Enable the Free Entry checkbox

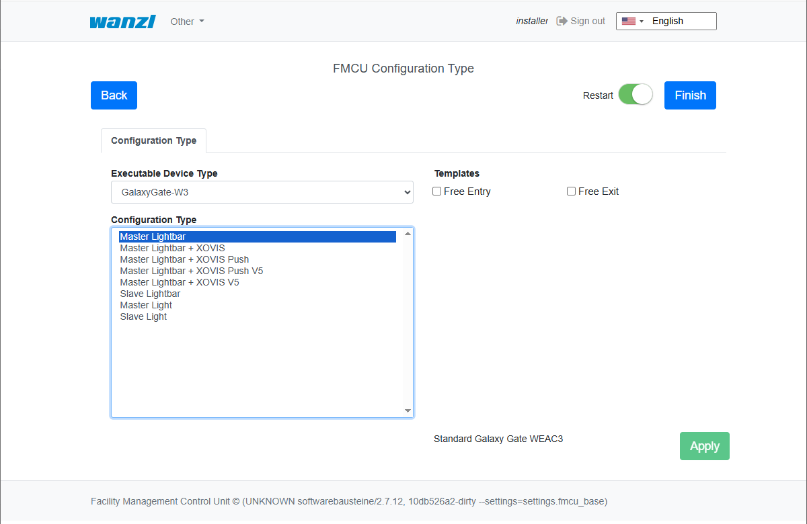point(437,191)
